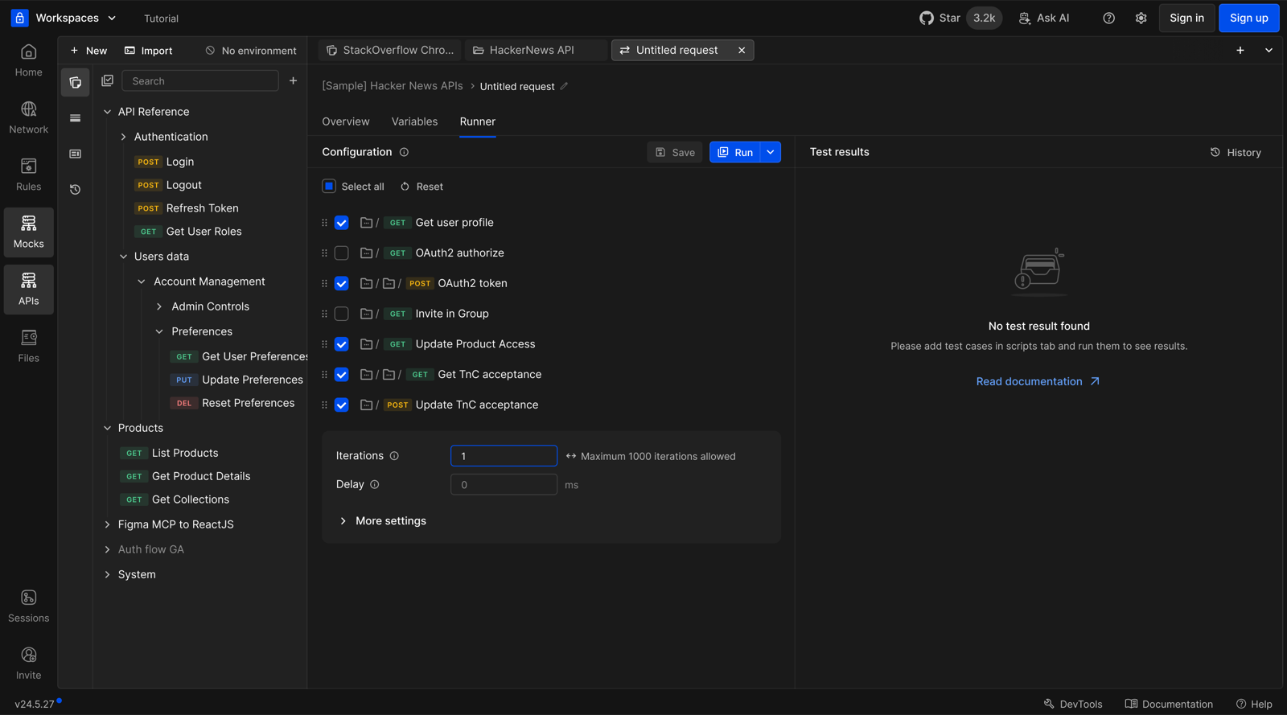
Task: Add a new tab with the plus icon
Action: point(1240,50)
